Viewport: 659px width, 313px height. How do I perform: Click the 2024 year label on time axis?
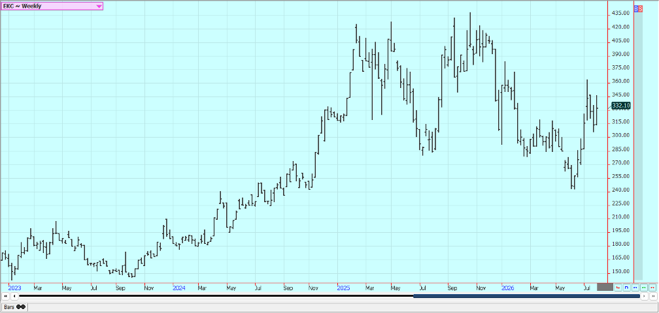tap(179, 288)
